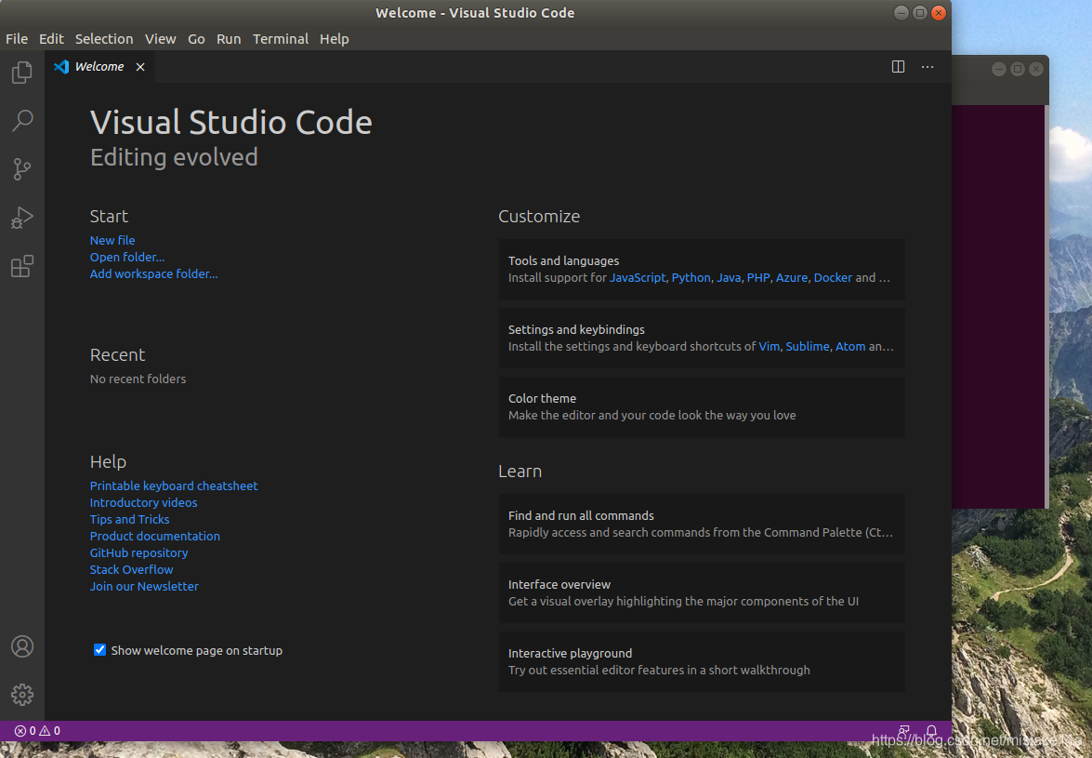Image resolution: width=1092 pixels, height=758 pixels.
Task: Open the Tips and Tricks link
Action: tap(129, 519)
